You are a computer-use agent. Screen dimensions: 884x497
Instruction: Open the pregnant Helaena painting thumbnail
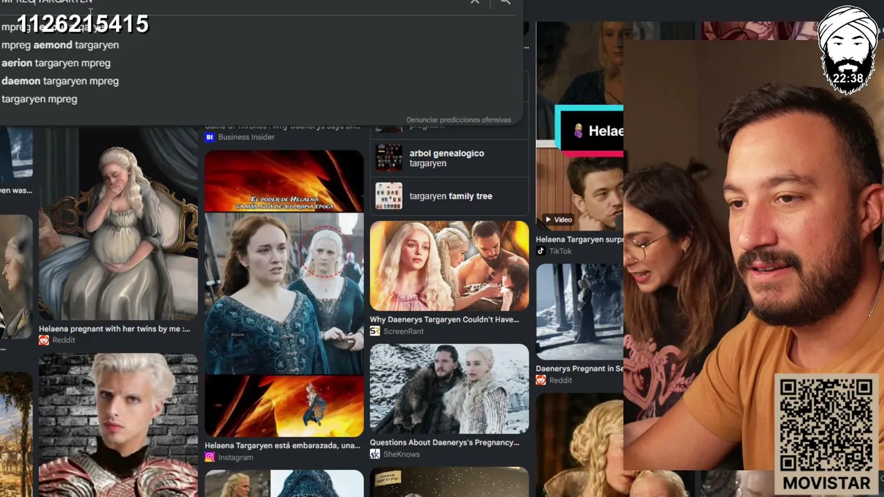click(x=118, y=224)
